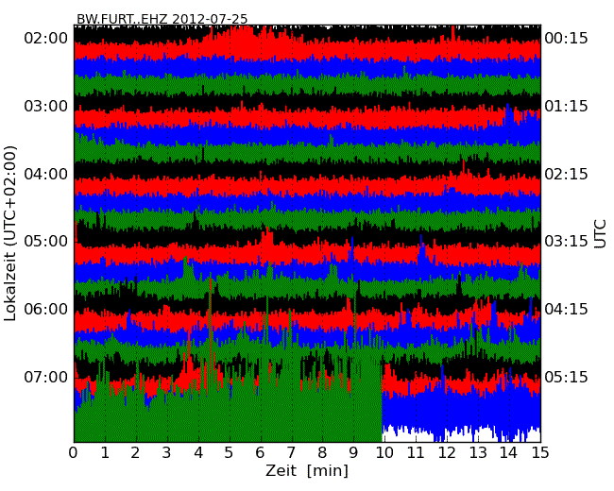
Task: Click the 02:15 UTC tick label
Action: click(567, 174)
